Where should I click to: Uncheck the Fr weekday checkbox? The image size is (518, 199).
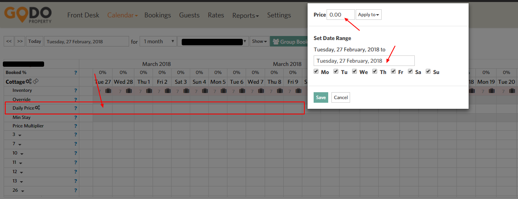click(393, 72)
